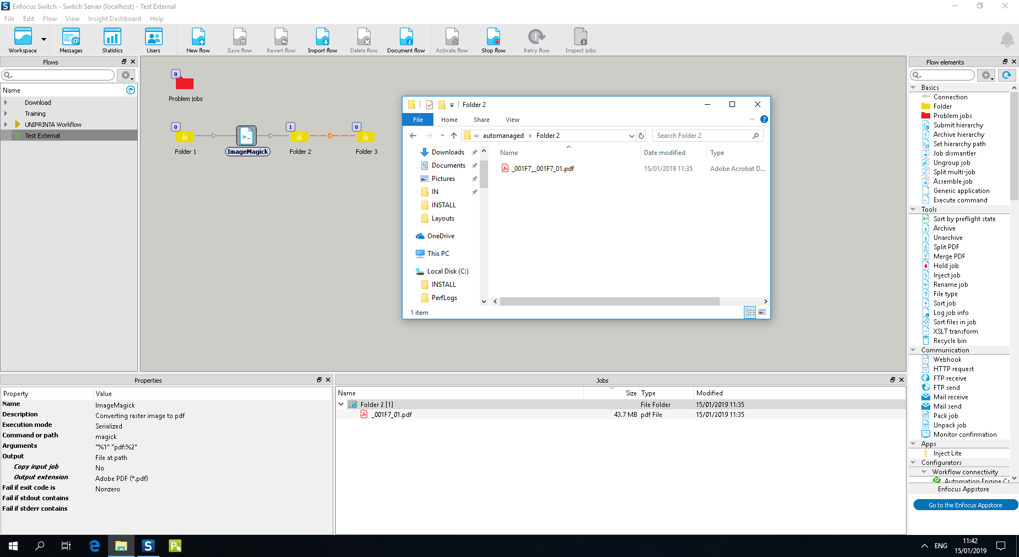Viewport: 1019px width, 557px height.
Task: Open Downloads in Explorer navigation pane
Action: (447, 152)
